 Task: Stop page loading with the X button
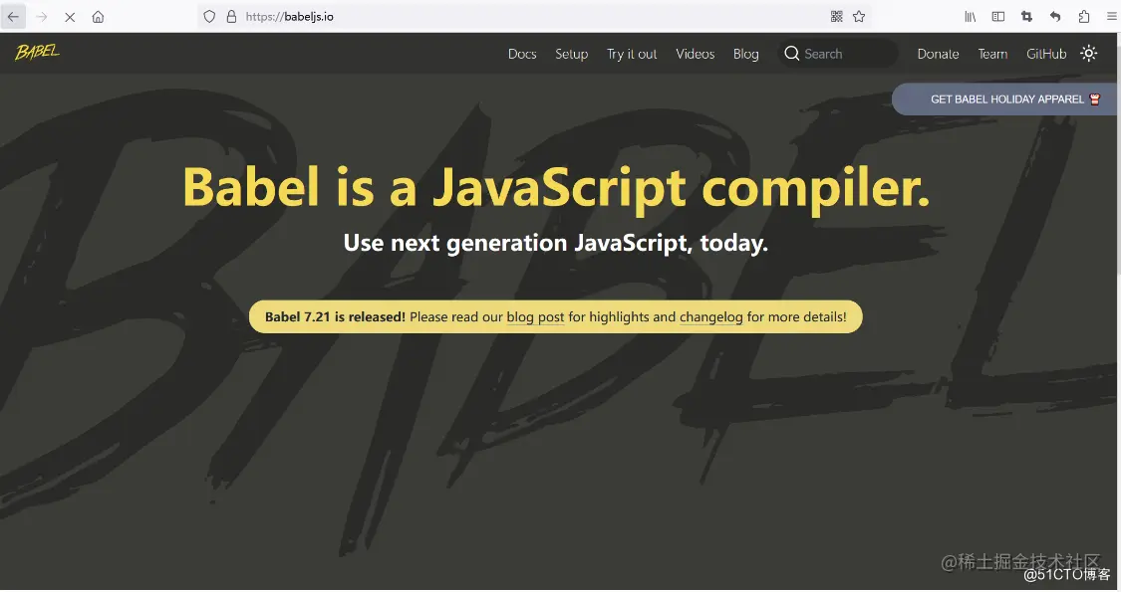(70, 17)
